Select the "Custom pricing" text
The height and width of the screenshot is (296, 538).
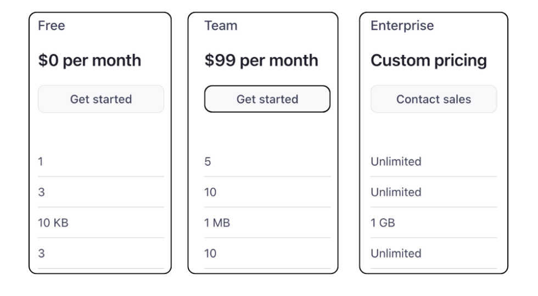428,60
